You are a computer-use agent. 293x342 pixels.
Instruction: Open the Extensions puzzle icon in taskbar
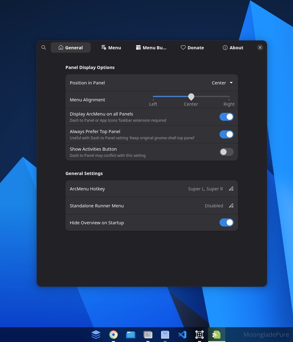click(x=216, y=334)
